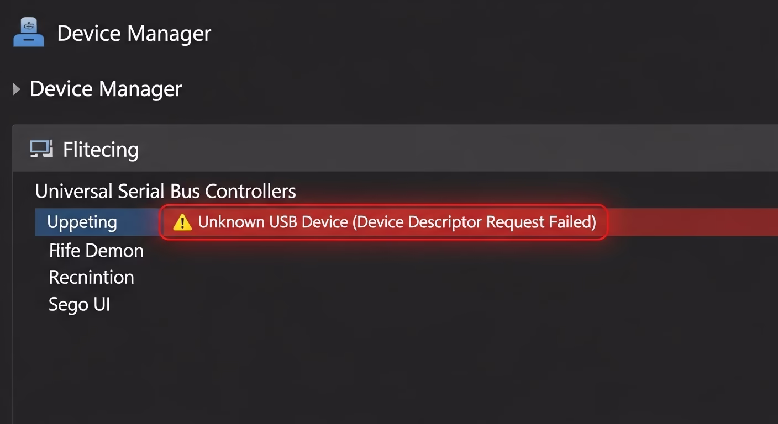Select the Flitecing computer name label

(101, 150)
